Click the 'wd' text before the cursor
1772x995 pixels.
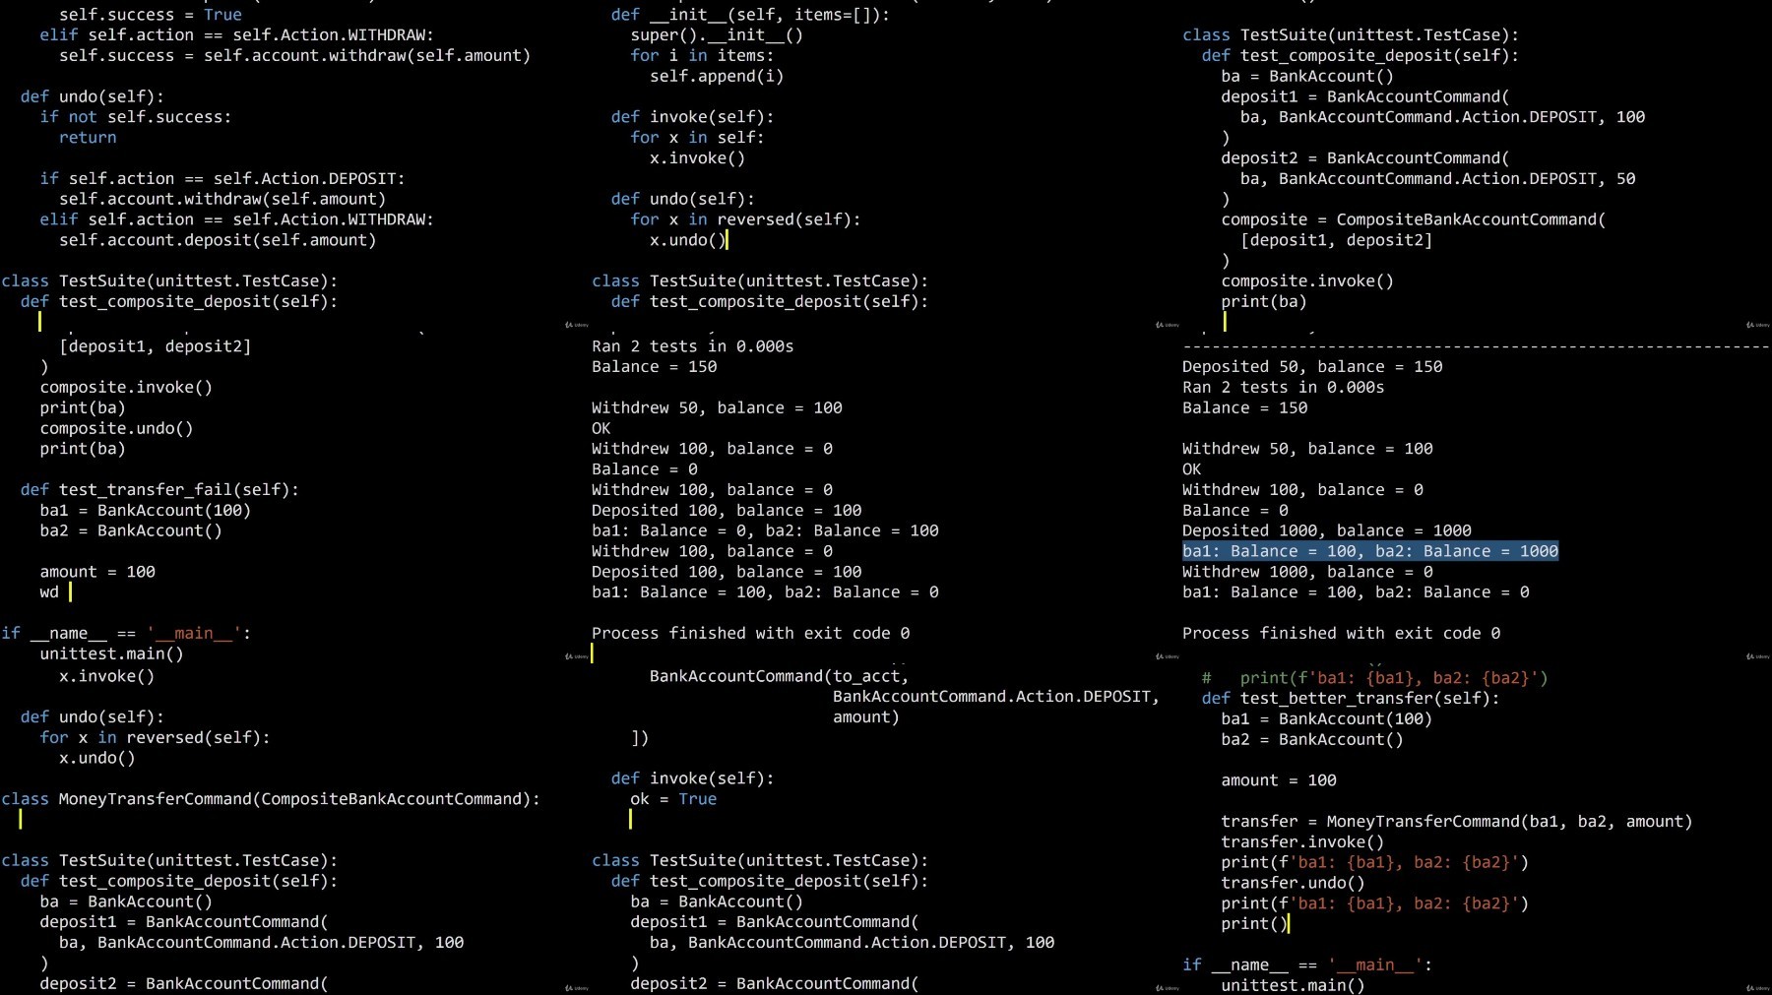pos(49,592)
